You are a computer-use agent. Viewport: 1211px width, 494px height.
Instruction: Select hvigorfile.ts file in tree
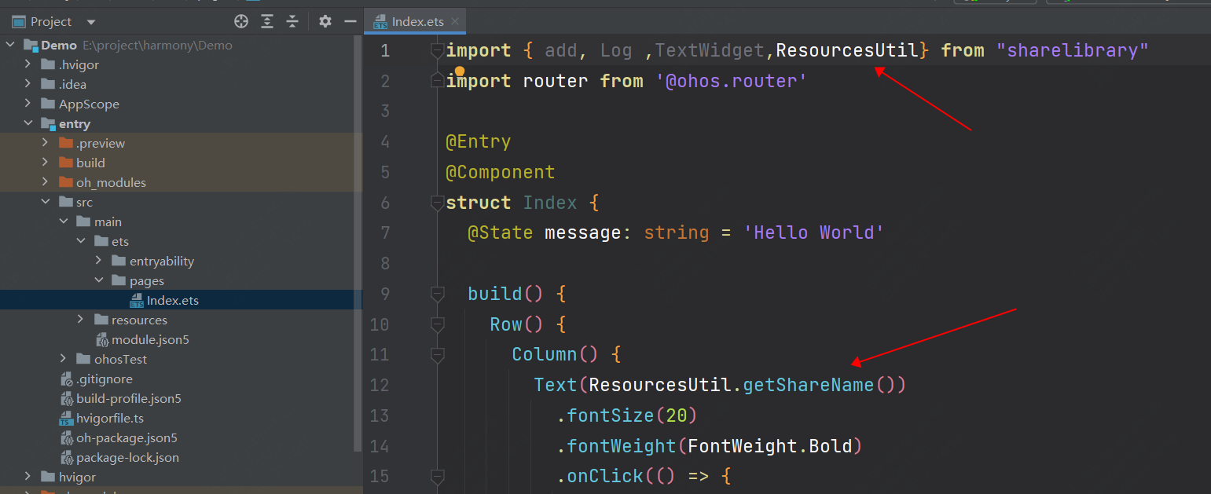(x=109, y=419)
